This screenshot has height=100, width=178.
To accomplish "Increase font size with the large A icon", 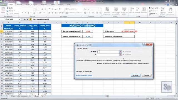I will (x=42, y=9).
